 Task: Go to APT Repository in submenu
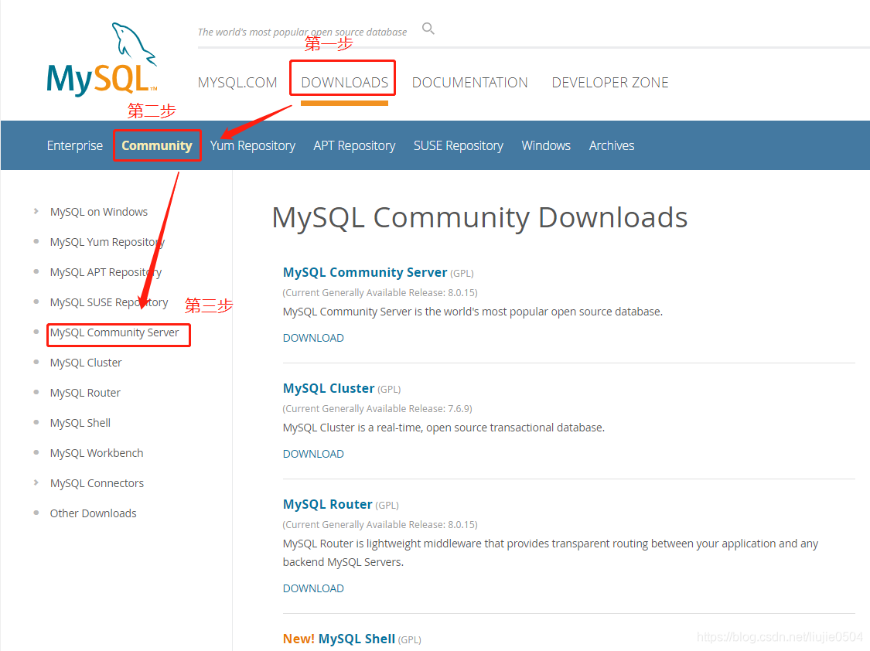(x=354, y=146)
